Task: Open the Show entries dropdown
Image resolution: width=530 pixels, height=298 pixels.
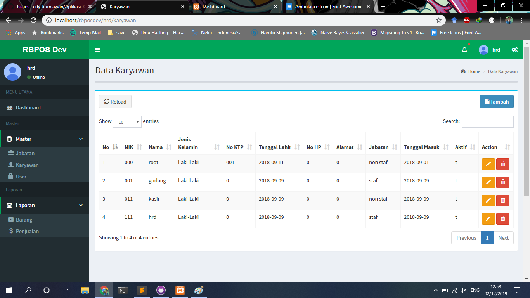Action: [127, 121]
